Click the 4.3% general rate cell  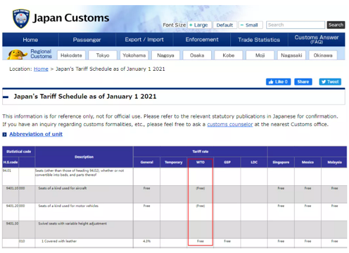click(147, 241)
